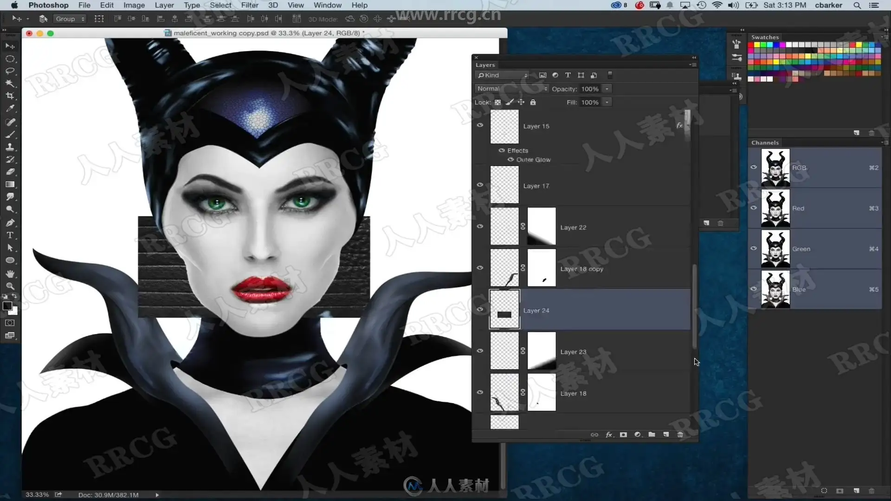
Task: Click the background color swatch
Action: [x=14, y=311]
